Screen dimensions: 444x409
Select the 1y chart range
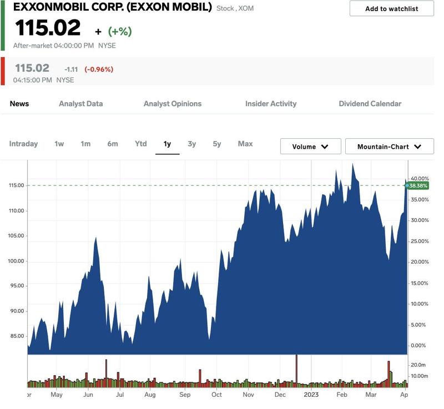(x=168, y=144)
